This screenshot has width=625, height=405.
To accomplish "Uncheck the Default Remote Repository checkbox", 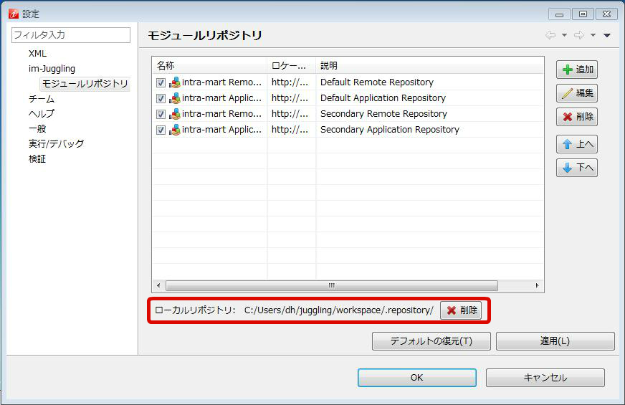I will pos(161,82).
